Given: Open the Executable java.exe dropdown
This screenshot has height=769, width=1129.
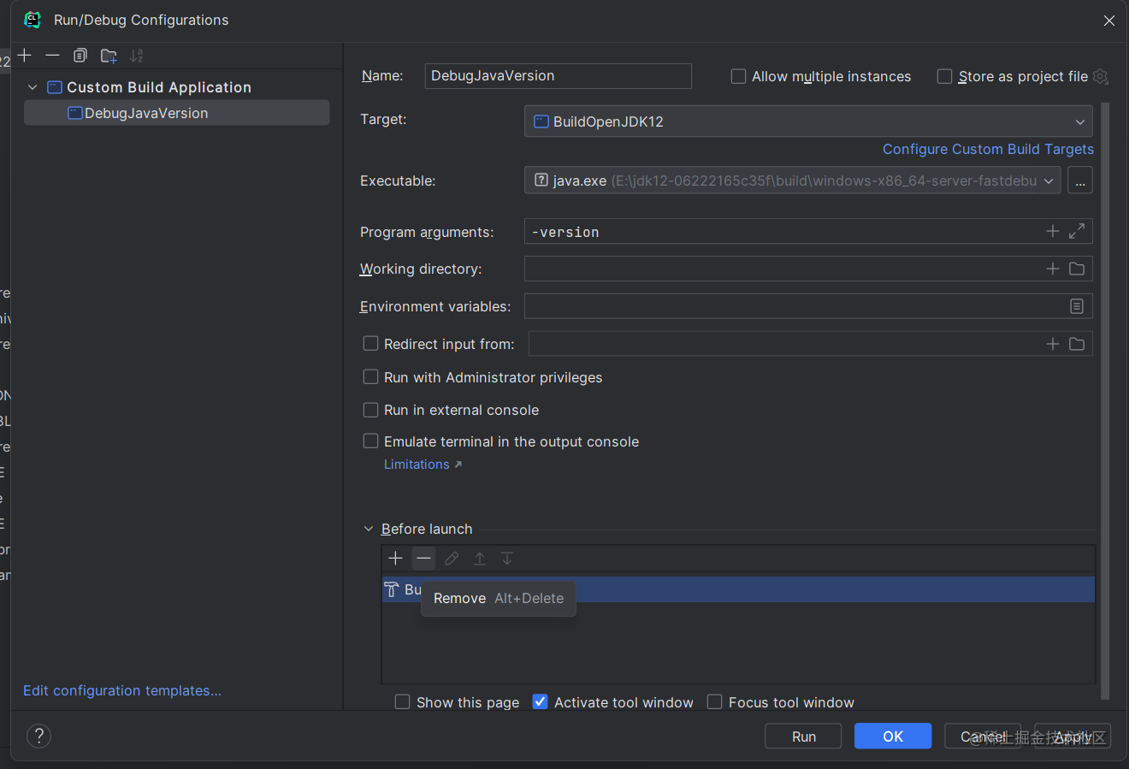Looking at the screenshot, I should click(x=792, y=180).
